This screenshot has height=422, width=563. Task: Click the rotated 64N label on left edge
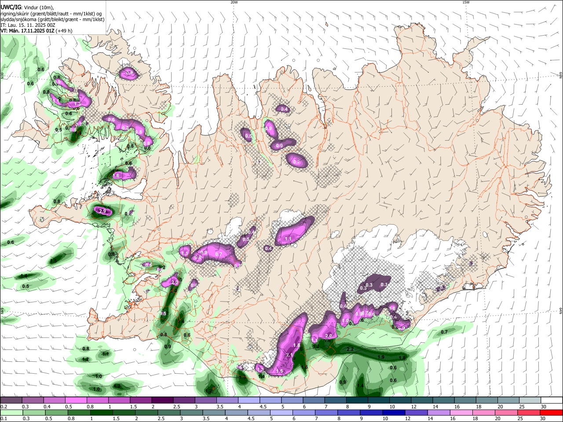(2, 311)
